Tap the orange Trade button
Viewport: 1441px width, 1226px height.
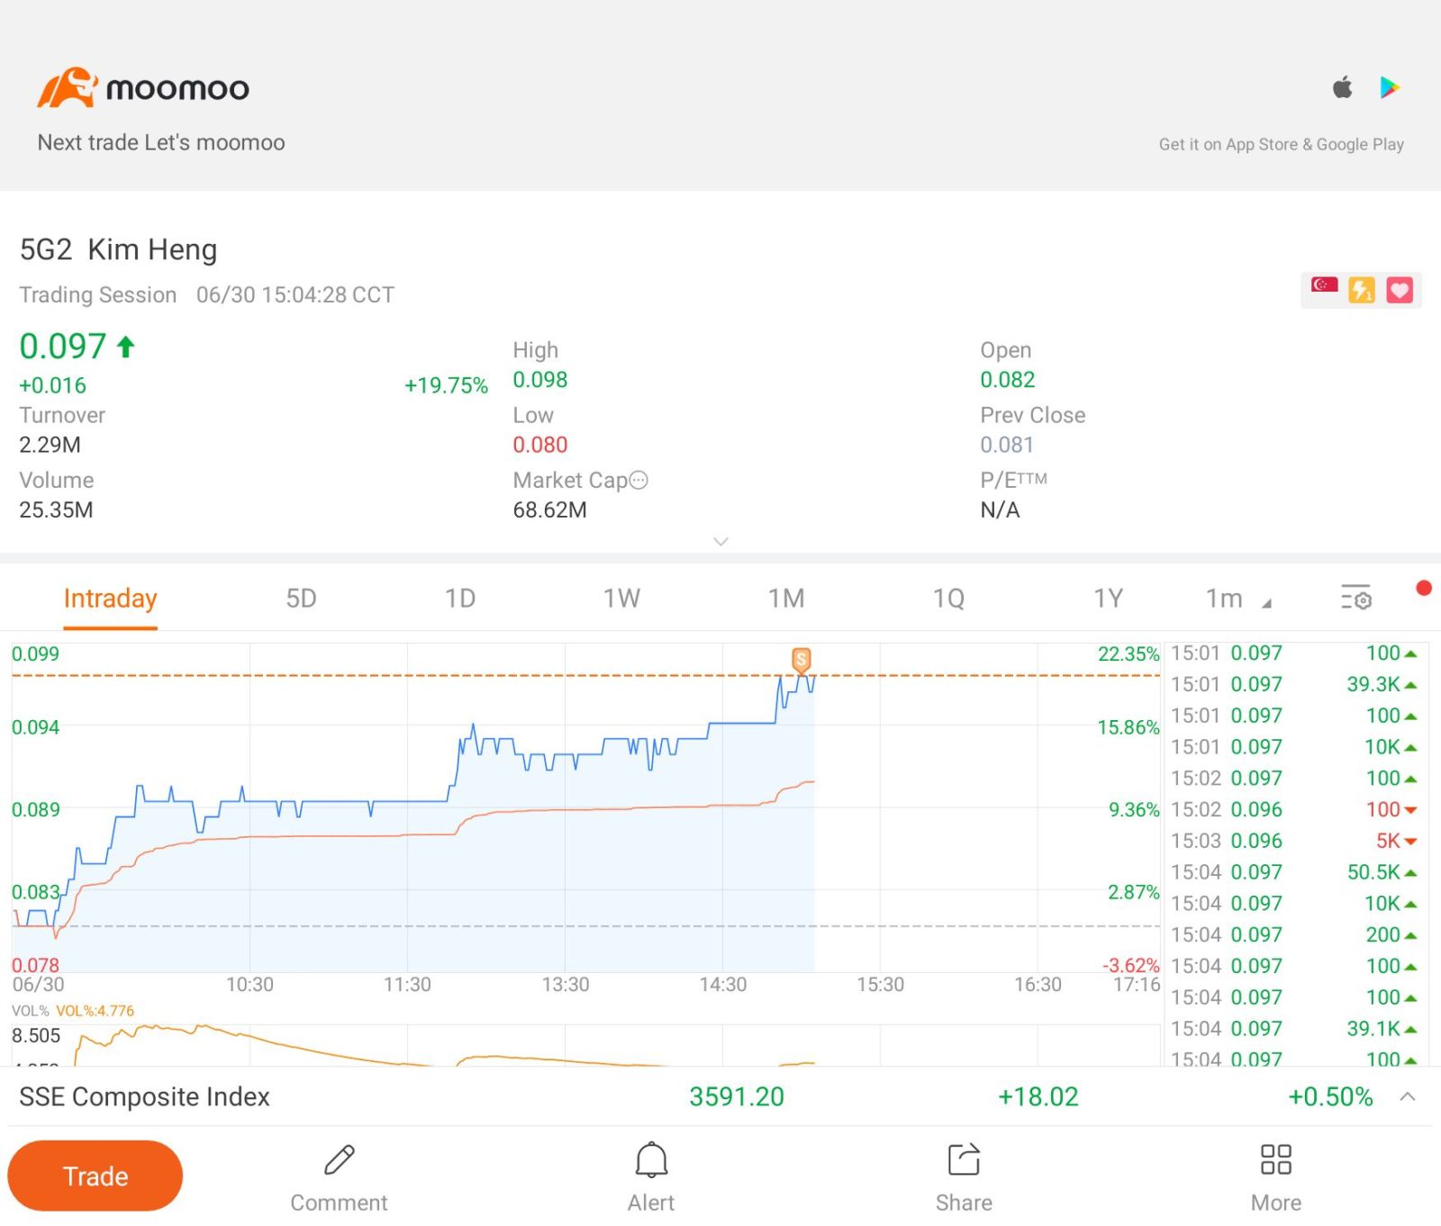[95, 1176]
